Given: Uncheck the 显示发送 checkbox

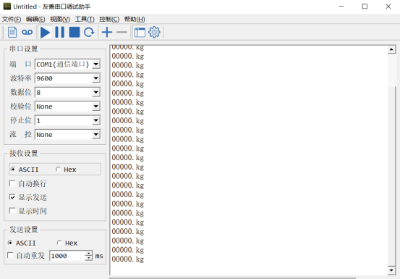Looking at the screenshot, I should pos(12,197).
